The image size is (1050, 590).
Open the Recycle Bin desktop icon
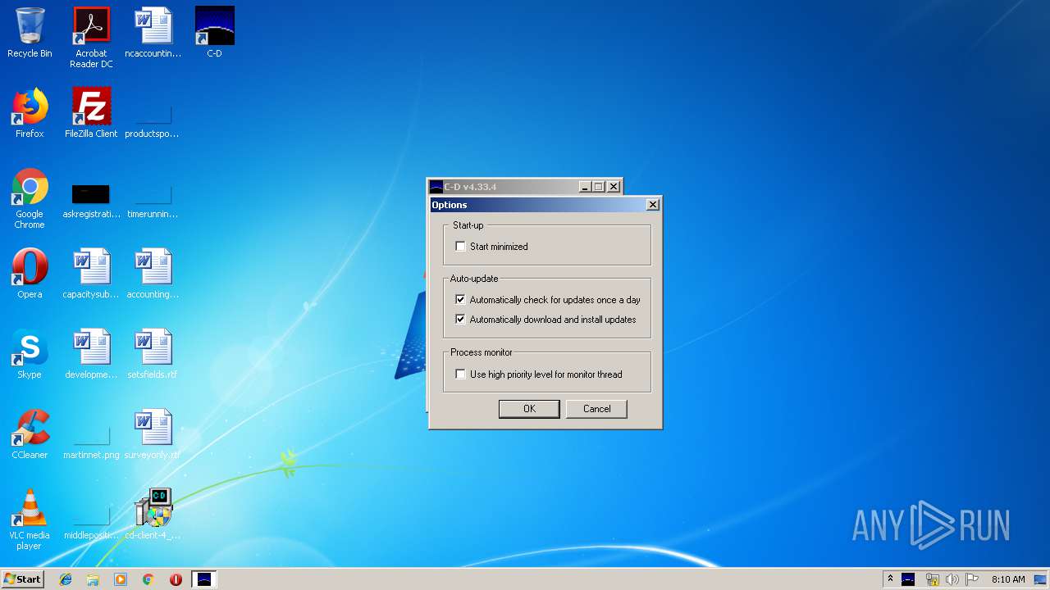pos(30,33)
